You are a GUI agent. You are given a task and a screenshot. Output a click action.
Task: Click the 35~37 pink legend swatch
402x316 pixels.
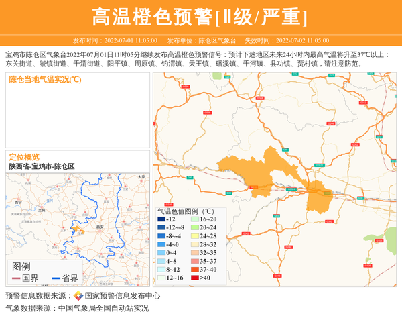click(x=194, y=261)
